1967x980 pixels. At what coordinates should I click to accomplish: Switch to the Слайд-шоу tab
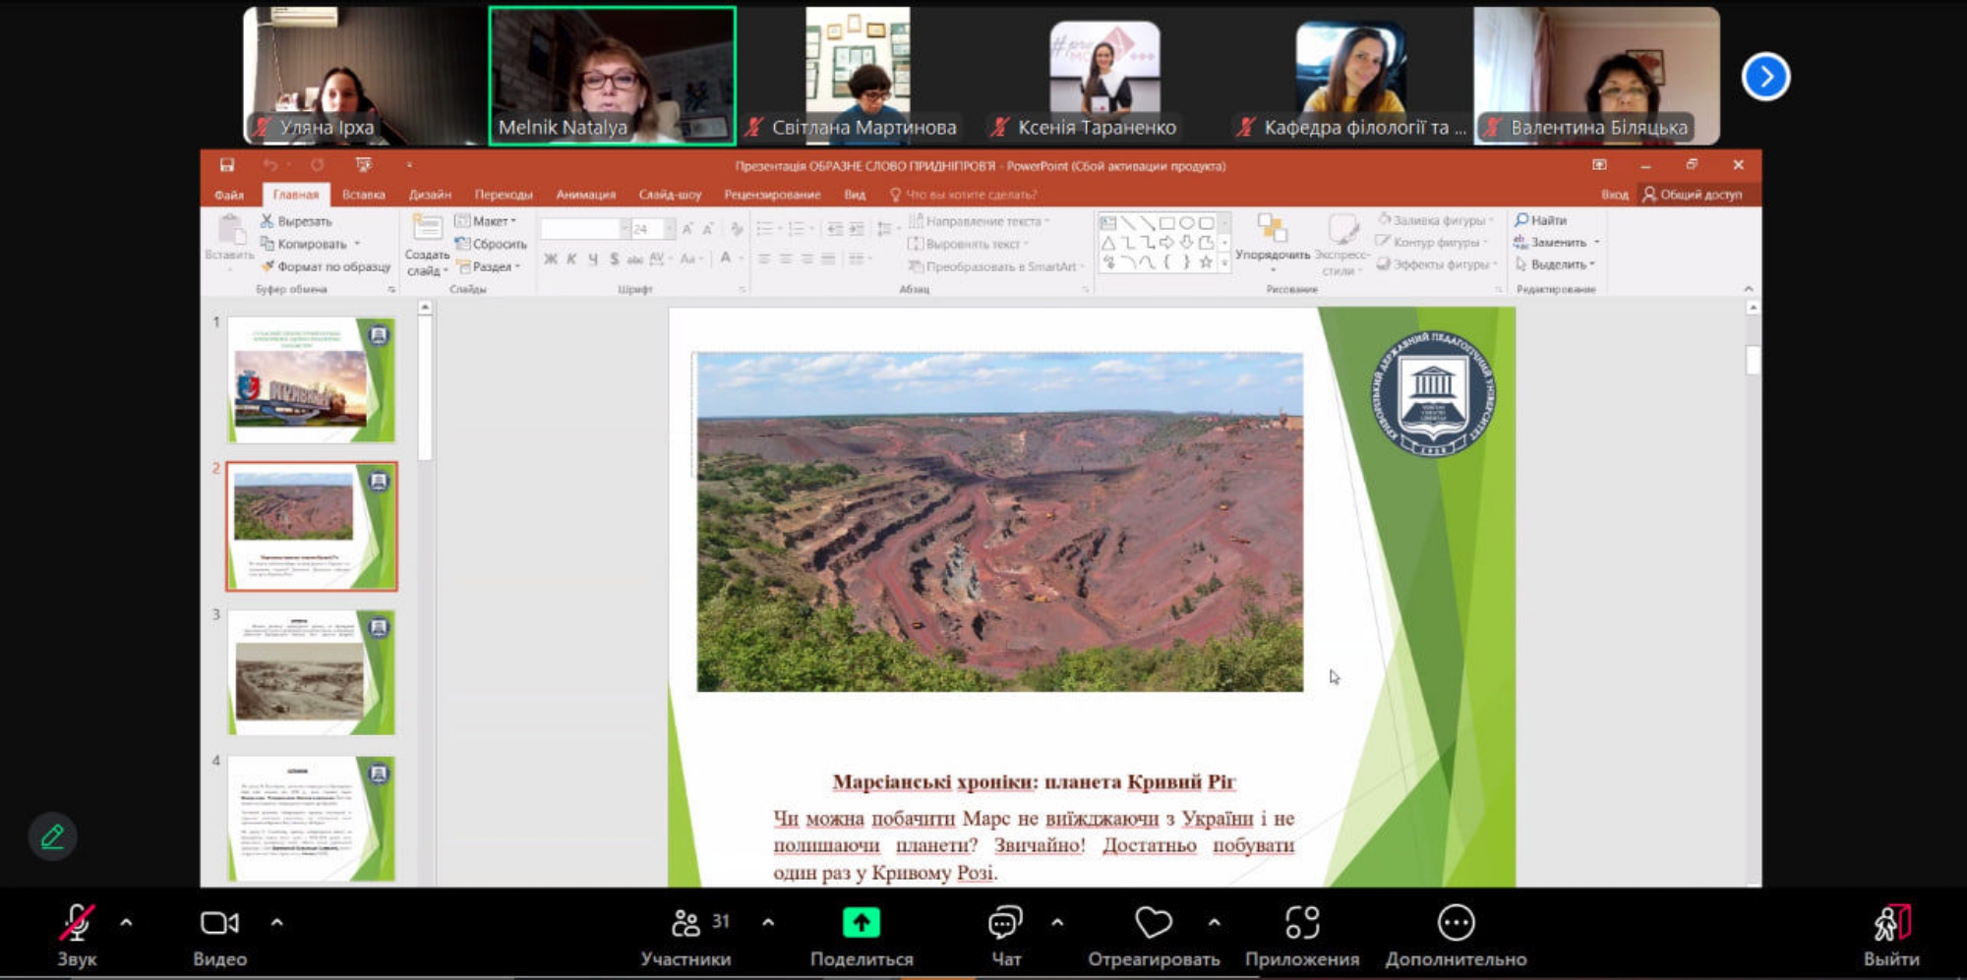coord(670,195)
